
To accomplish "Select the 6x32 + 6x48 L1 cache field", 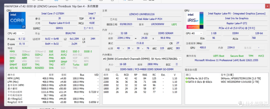I will [x=52, y=39].
